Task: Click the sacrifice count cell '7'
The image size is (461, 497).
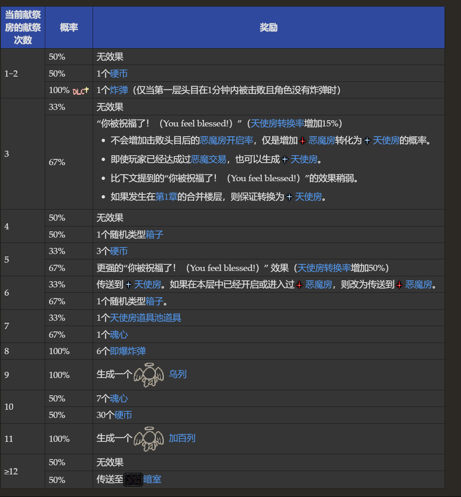Action: 23,326
